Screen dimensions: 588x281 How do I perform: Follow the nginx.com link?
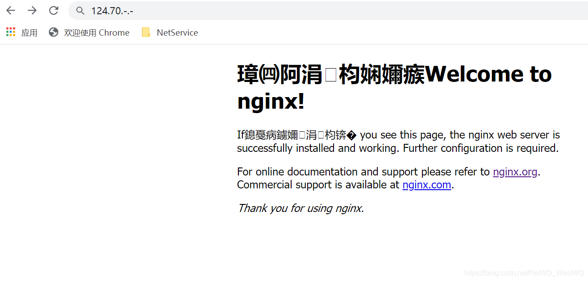(x=427, y=185)
